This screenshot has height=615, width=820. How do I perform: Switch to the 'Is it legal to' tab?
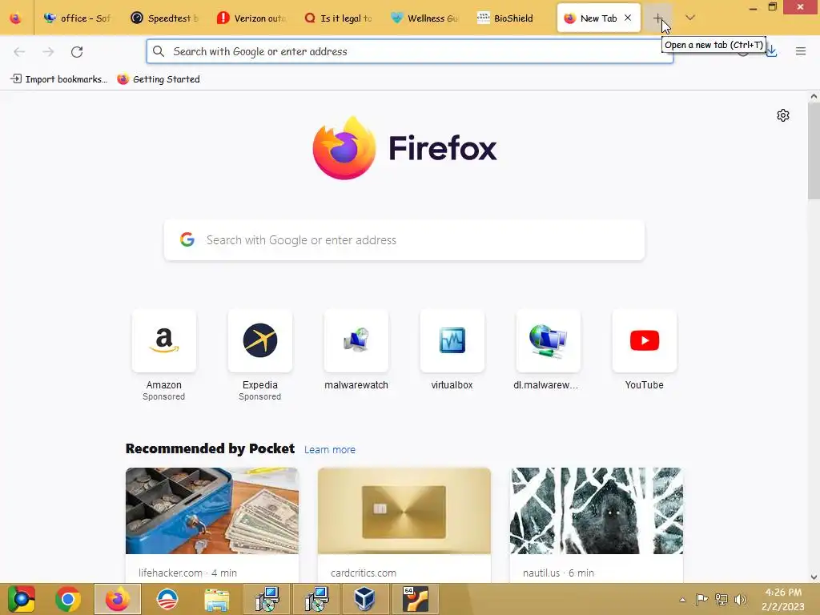338,18
